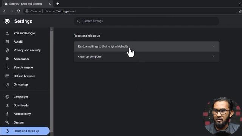Screen dimensions: 242x136
Task: Click the forward navigation arrow
Action: coord(12,11)
